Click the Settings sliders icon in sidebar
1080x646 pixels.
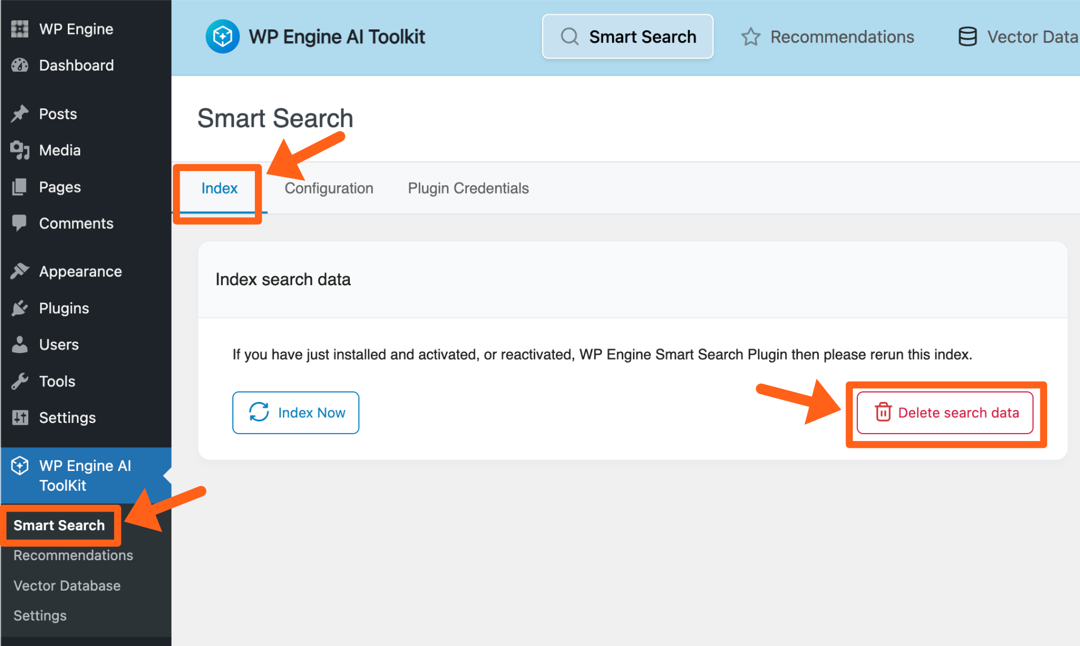pyautogui.click(x=20, y=418)
